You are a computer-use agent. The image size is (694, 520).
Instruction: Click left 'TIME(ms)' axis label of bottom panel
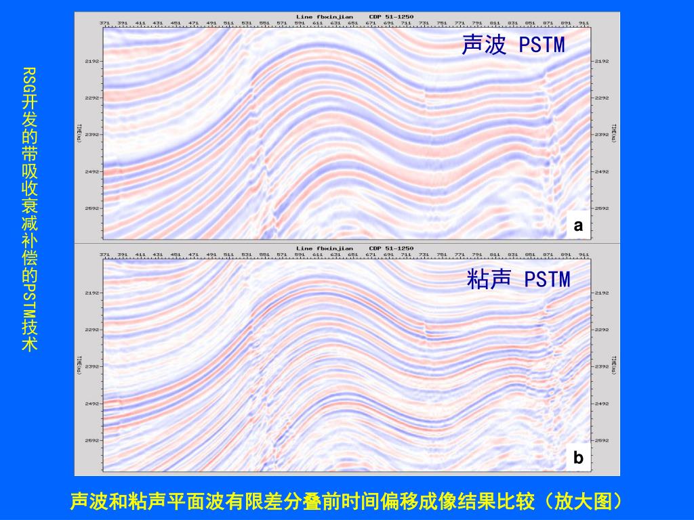(79, 365)
